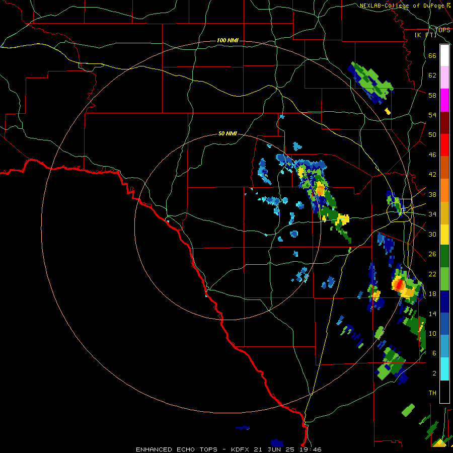Click the '14' legend value
The height and width of the screenshot is (453, 453).
click(x=432, y=314)
